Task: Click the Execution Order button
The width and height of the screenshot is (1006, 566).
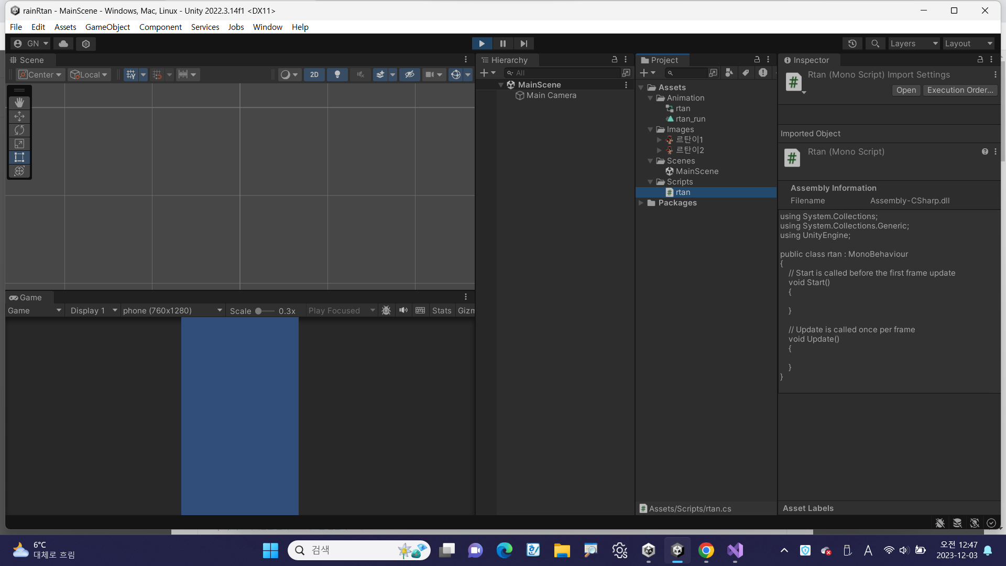Action: coord(960,90)
